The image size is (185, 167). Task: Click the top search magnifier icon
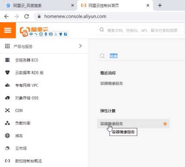coord(102,30)
